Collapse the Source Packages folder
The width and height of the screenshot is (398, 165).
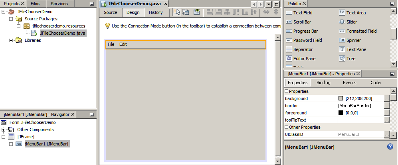coord(11,19)
